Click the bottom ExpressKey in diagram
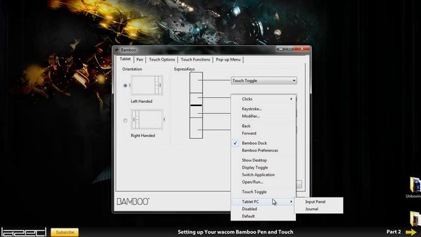This screenshot has height=237, width=421. click(x=196, y=128)
